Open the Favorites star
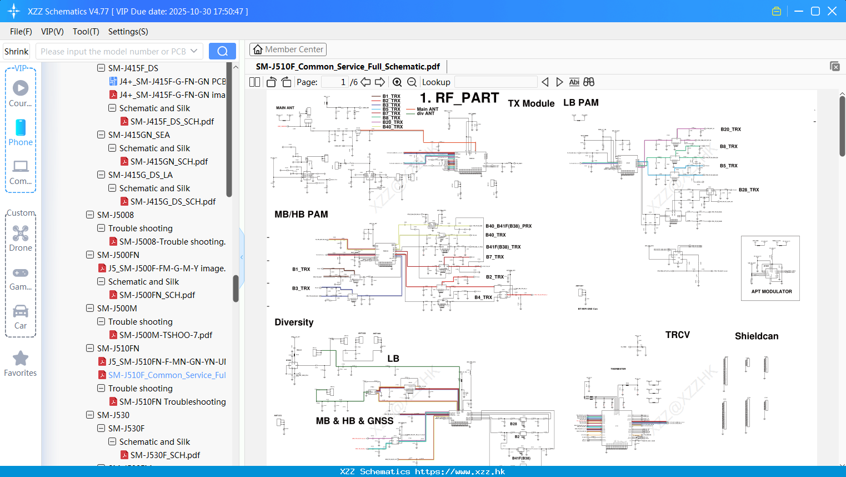Viewport: 846px width, 477px height. 21,364
